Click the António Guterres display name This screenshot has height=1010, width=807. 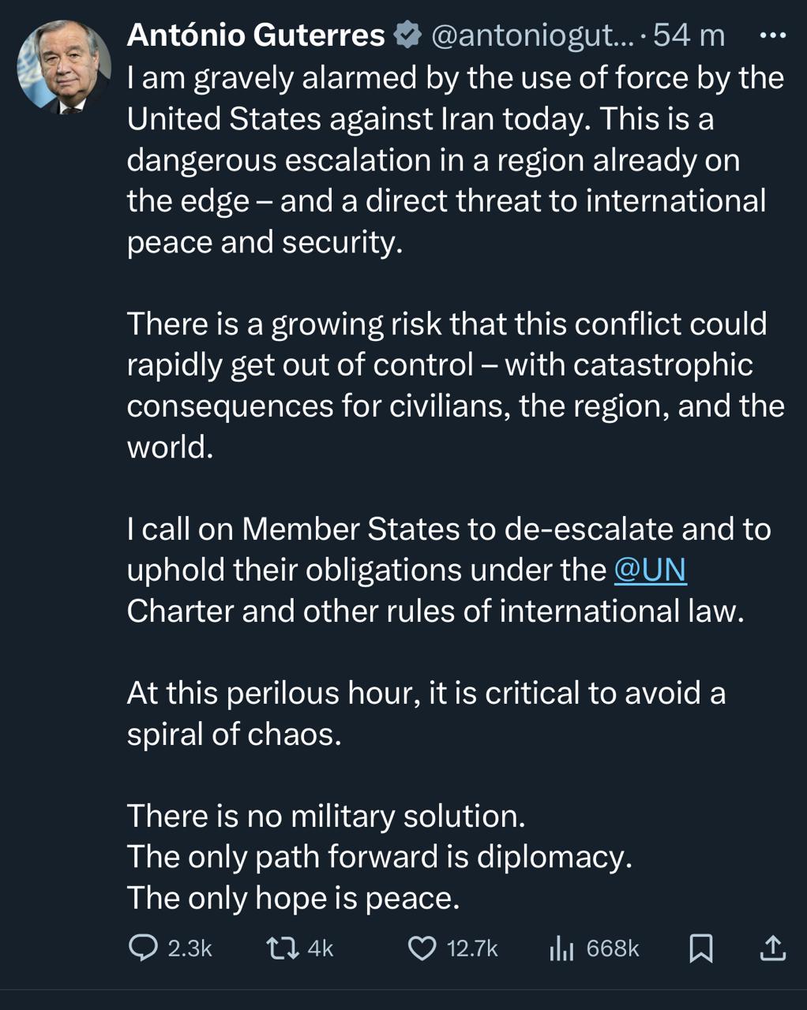(x=255, y=36)
